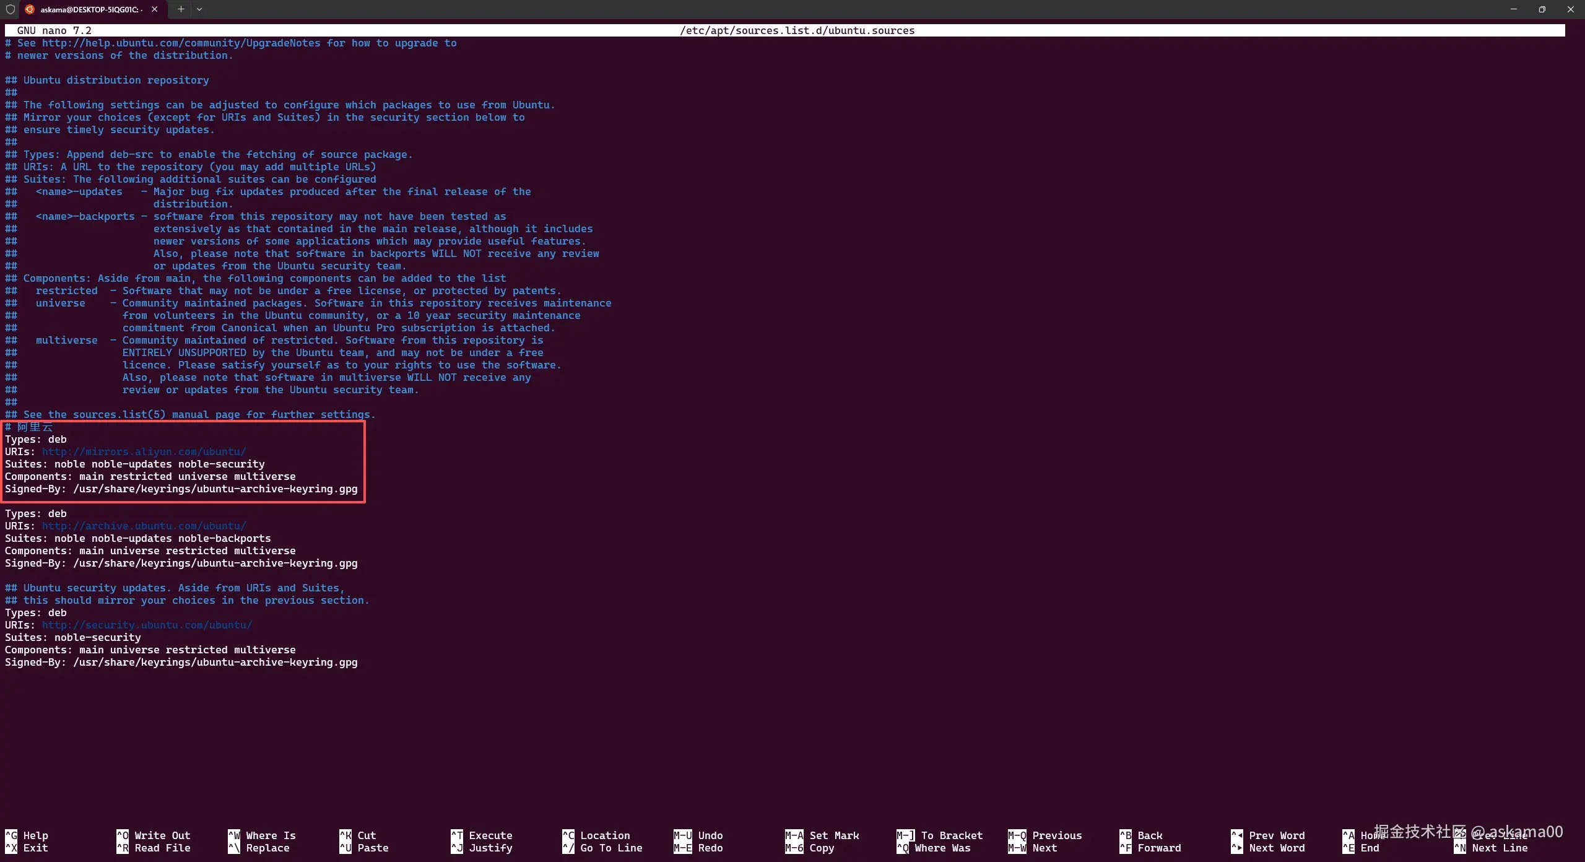Place cursor on 'Suites: noble noble-updates noble-security' line
Viewport: 1585px width, 862px height.
point(135,464)
